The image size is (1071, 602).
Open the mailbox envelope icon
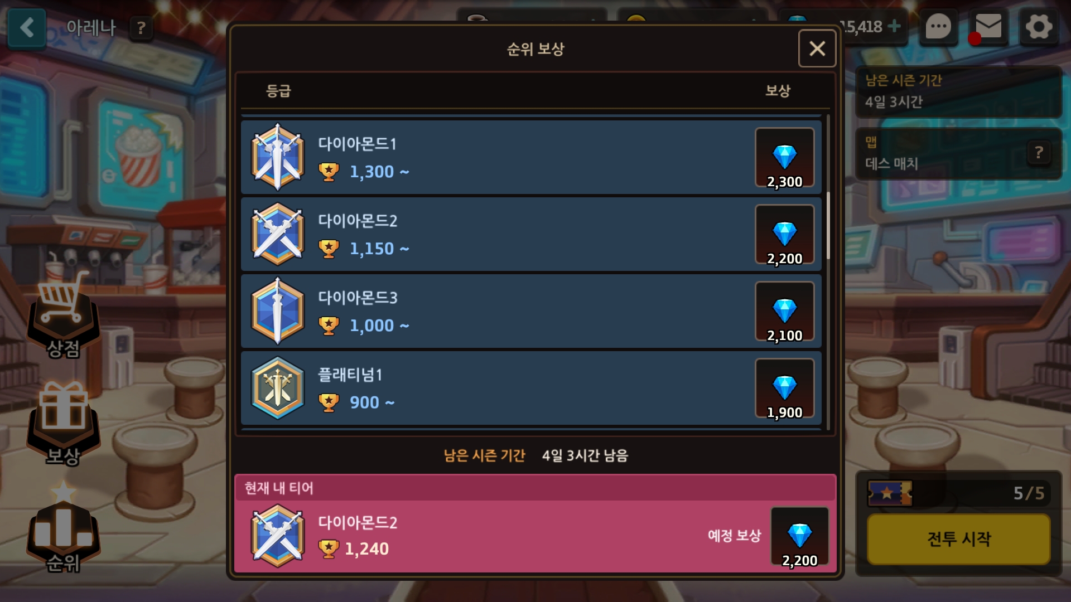click(x=988, y=27)
